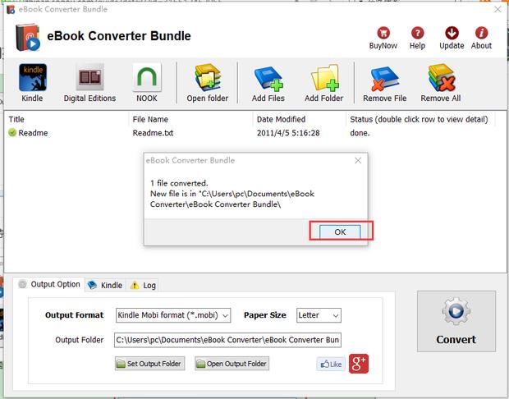The width and height of the screenshot is (509, 399).
Task: Click the 'done.' status cell
Action: pos(360,133)
